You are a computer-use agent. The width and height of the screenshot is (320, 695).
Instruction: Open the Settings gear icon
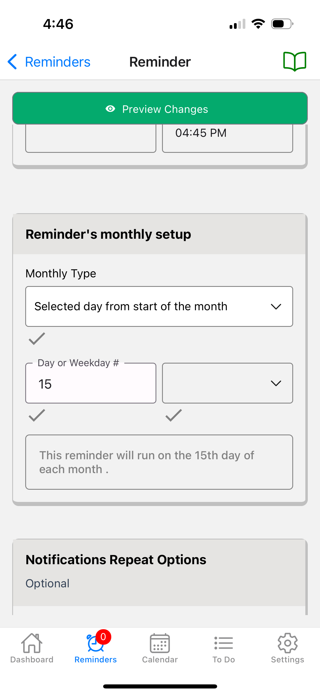287,643
